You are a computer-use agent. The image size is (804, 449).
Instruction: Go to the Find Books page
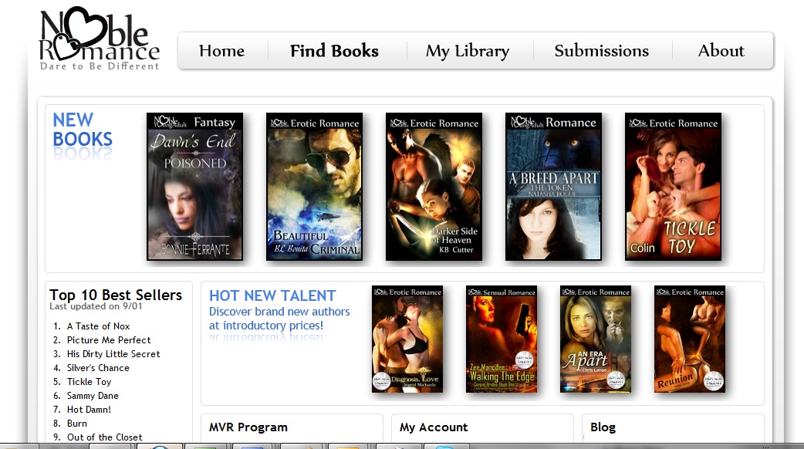(334, 51)
